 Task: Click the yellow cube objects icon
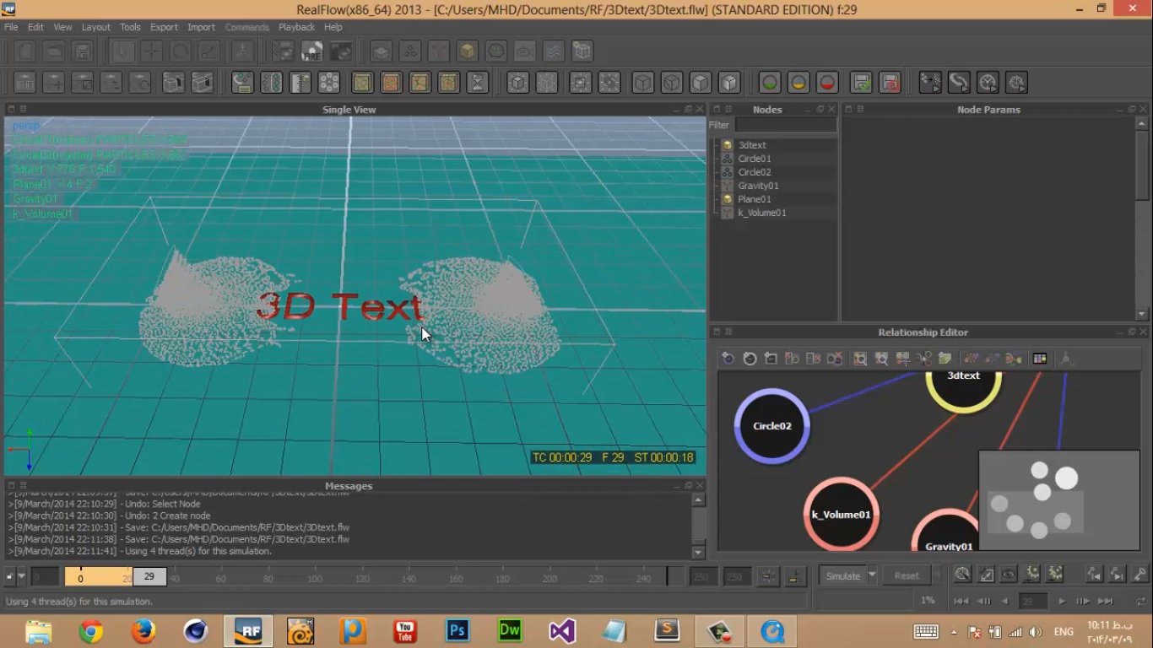(467, 51)
